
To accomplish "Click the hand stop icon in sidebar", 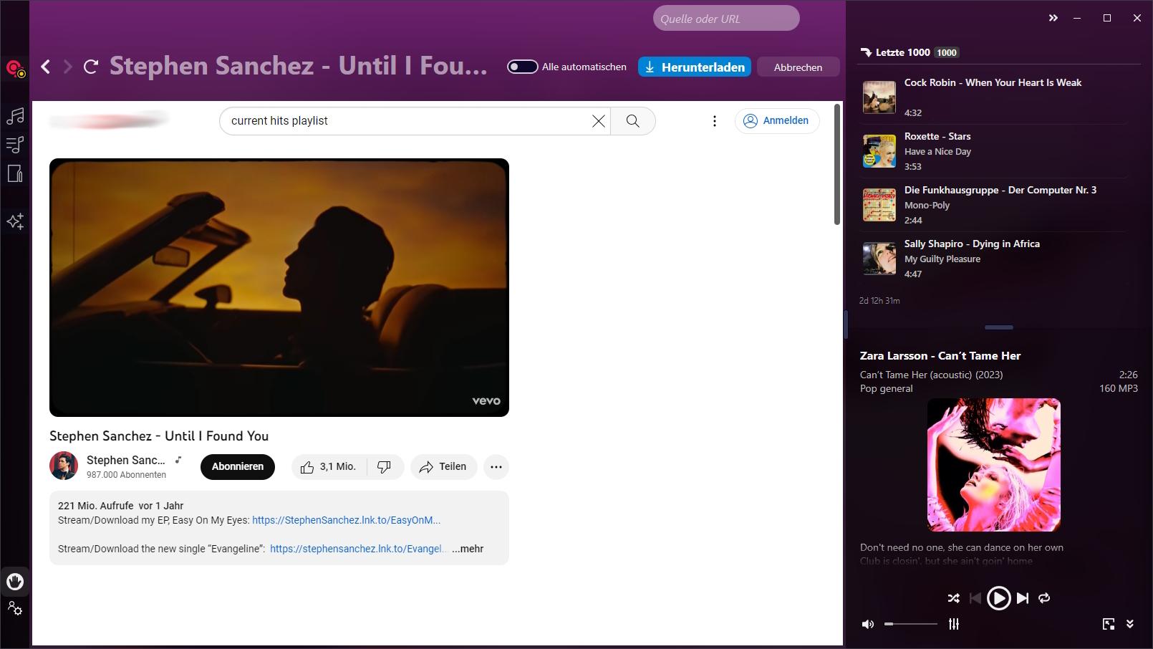I will point(15,582).
